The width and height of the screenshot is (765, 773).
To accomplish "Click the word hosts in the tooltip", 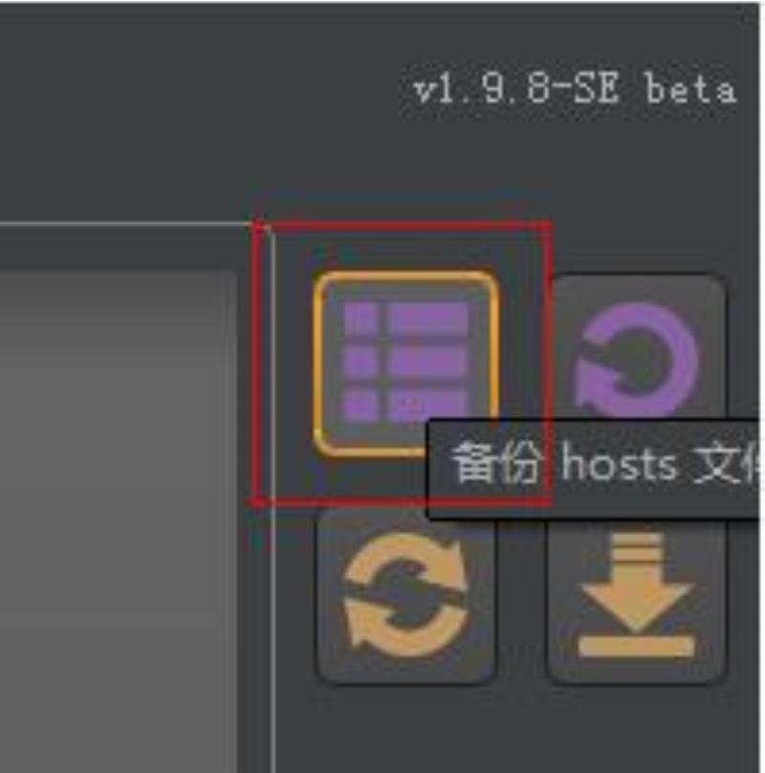I will pyautogui.click(x=619, y=462).
